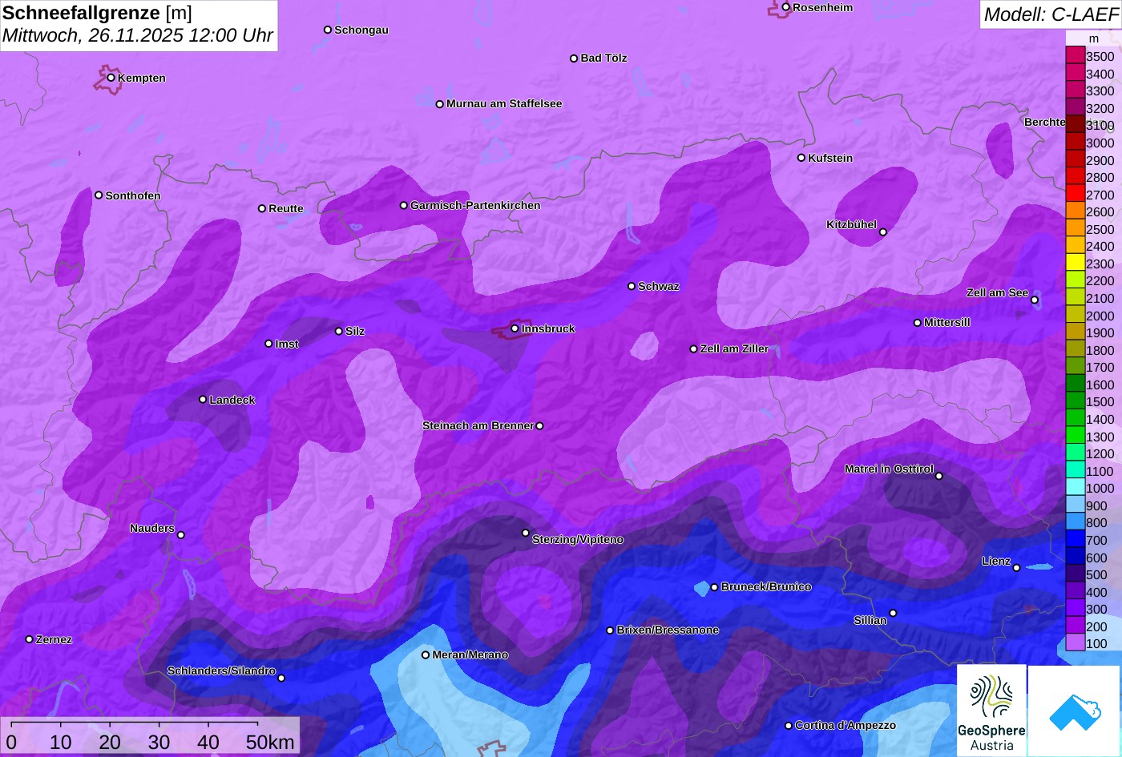Viewport: 1122px width, 757px height.
Task: Click the 3500 m legend color swatch
Action: [1075, 56]
